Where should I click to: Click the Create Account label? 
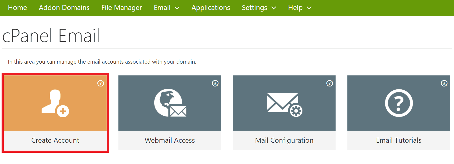tap(55, 140)
